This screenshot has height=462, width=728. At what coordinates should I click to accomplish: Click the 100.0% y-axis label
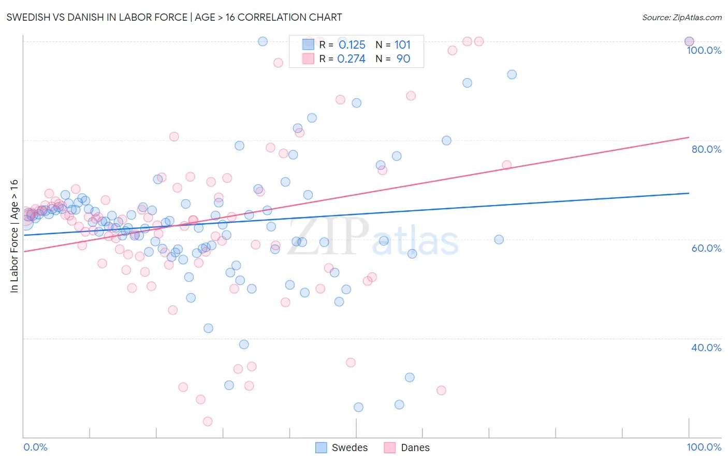704,50
